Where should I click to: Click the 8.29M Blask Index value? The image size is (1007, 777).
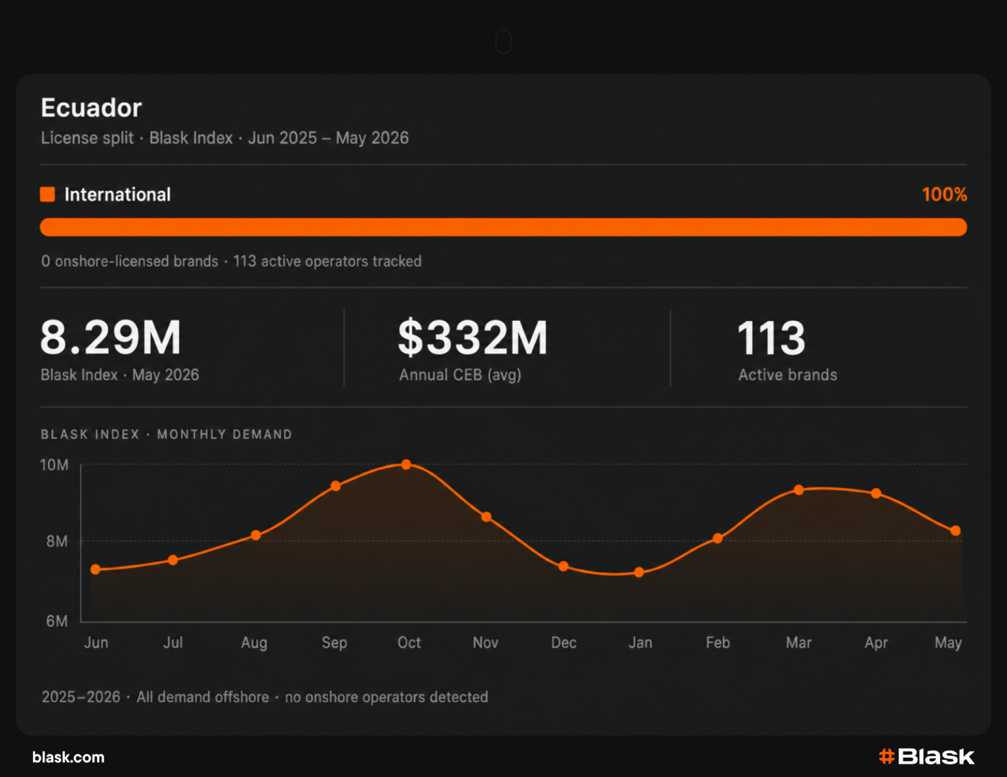point(111,338)
